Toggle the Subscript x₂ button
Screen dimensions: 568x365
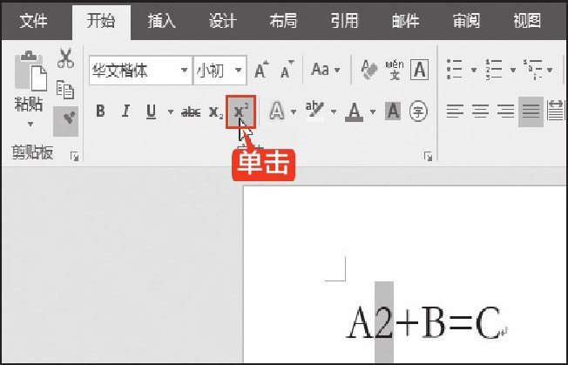216,112
